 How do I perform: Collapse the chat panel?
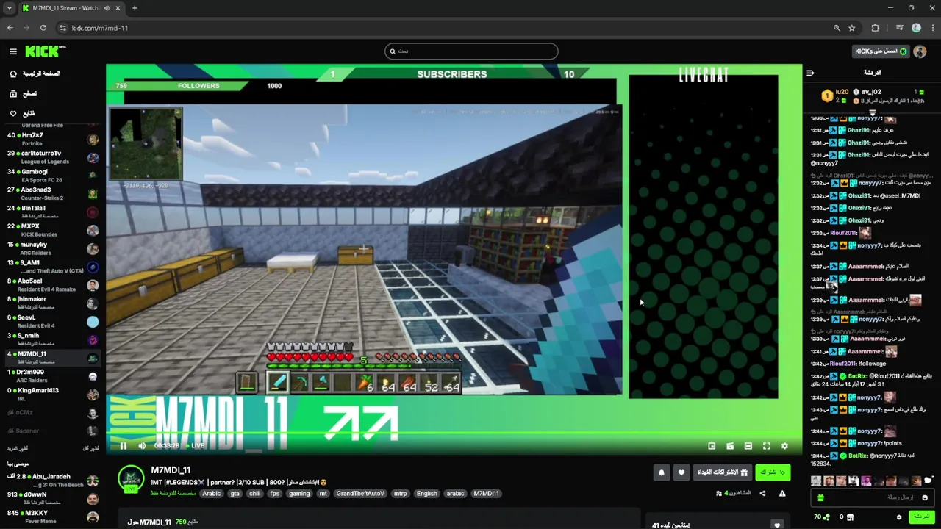(810, 73)
